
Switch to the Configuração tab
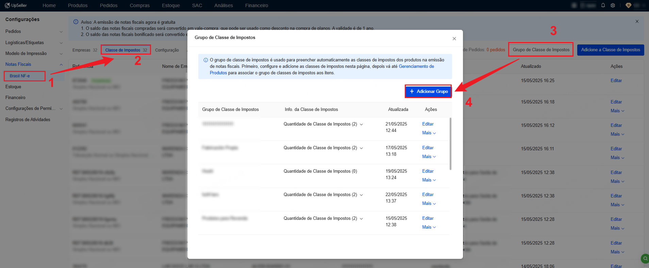[x=167, y=50]
